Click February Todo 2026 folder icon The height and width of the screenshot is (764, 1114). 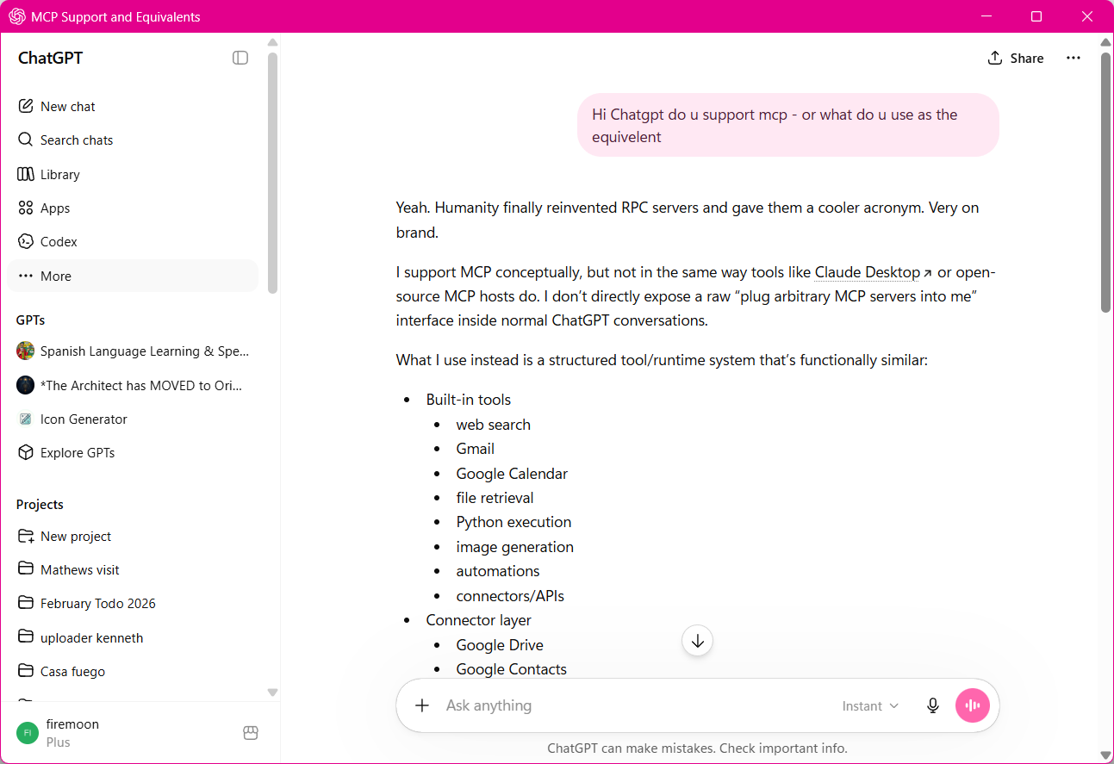pos(25,603)
